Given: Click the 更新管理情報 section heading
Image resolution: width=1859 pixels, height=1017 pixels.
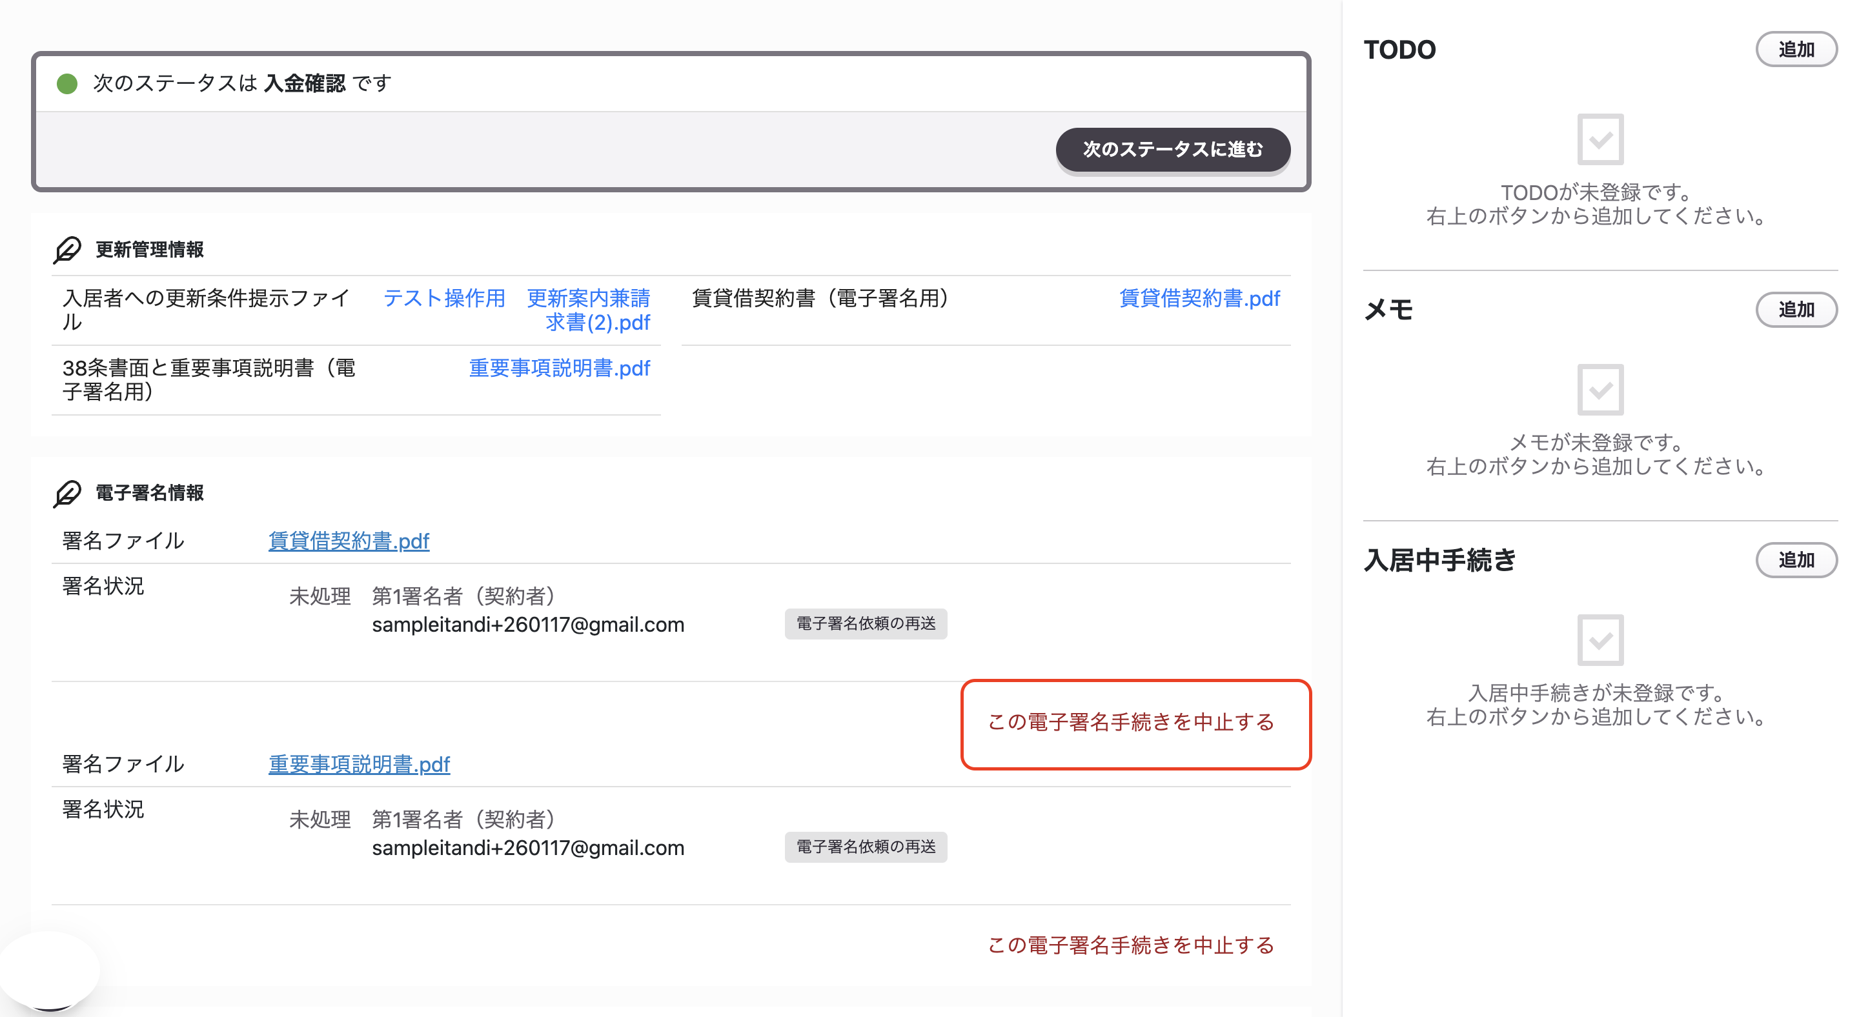Looking at the screenshot, I should coord(149,250).
